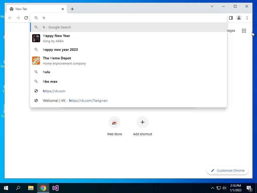The width and height of the screenshot is (257, 193).
Task: Click 'Home improvement company' subtitle text
Action: pyautogui.click(x=65, y=64)
